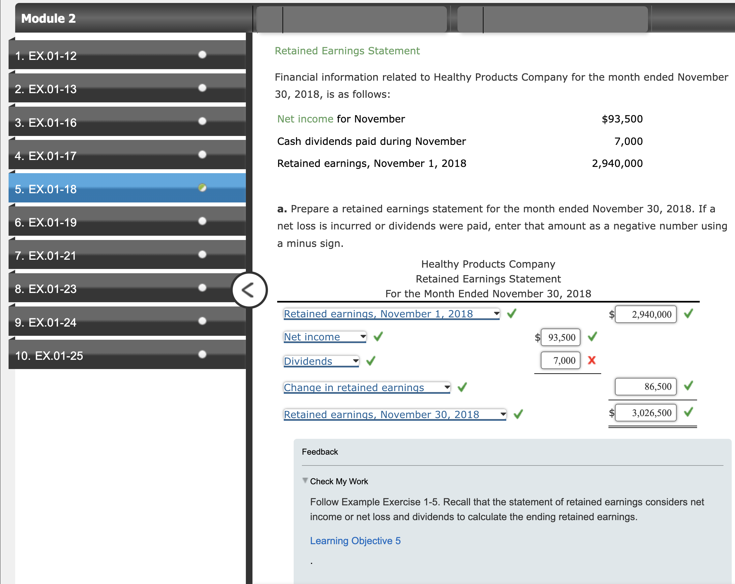735x584 pixels.
Task: Click the status dot of EX.01-21
Action: point(202,254)
